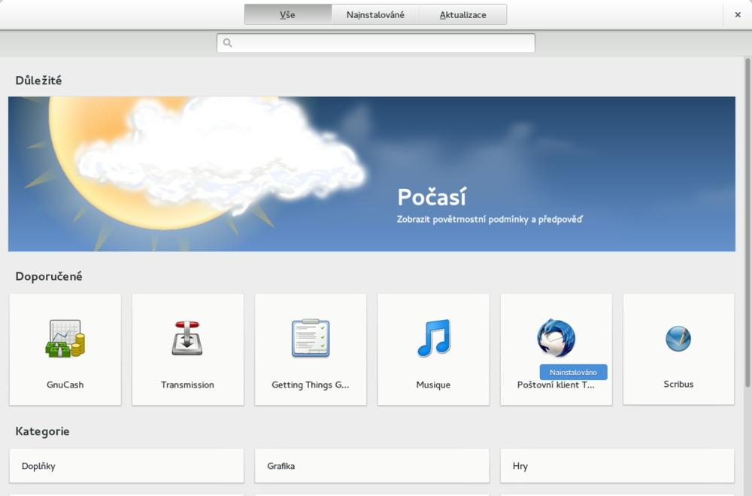Click the Nainstalováno badge on Thunderbird
752x496 pixels.
[574, 371]
